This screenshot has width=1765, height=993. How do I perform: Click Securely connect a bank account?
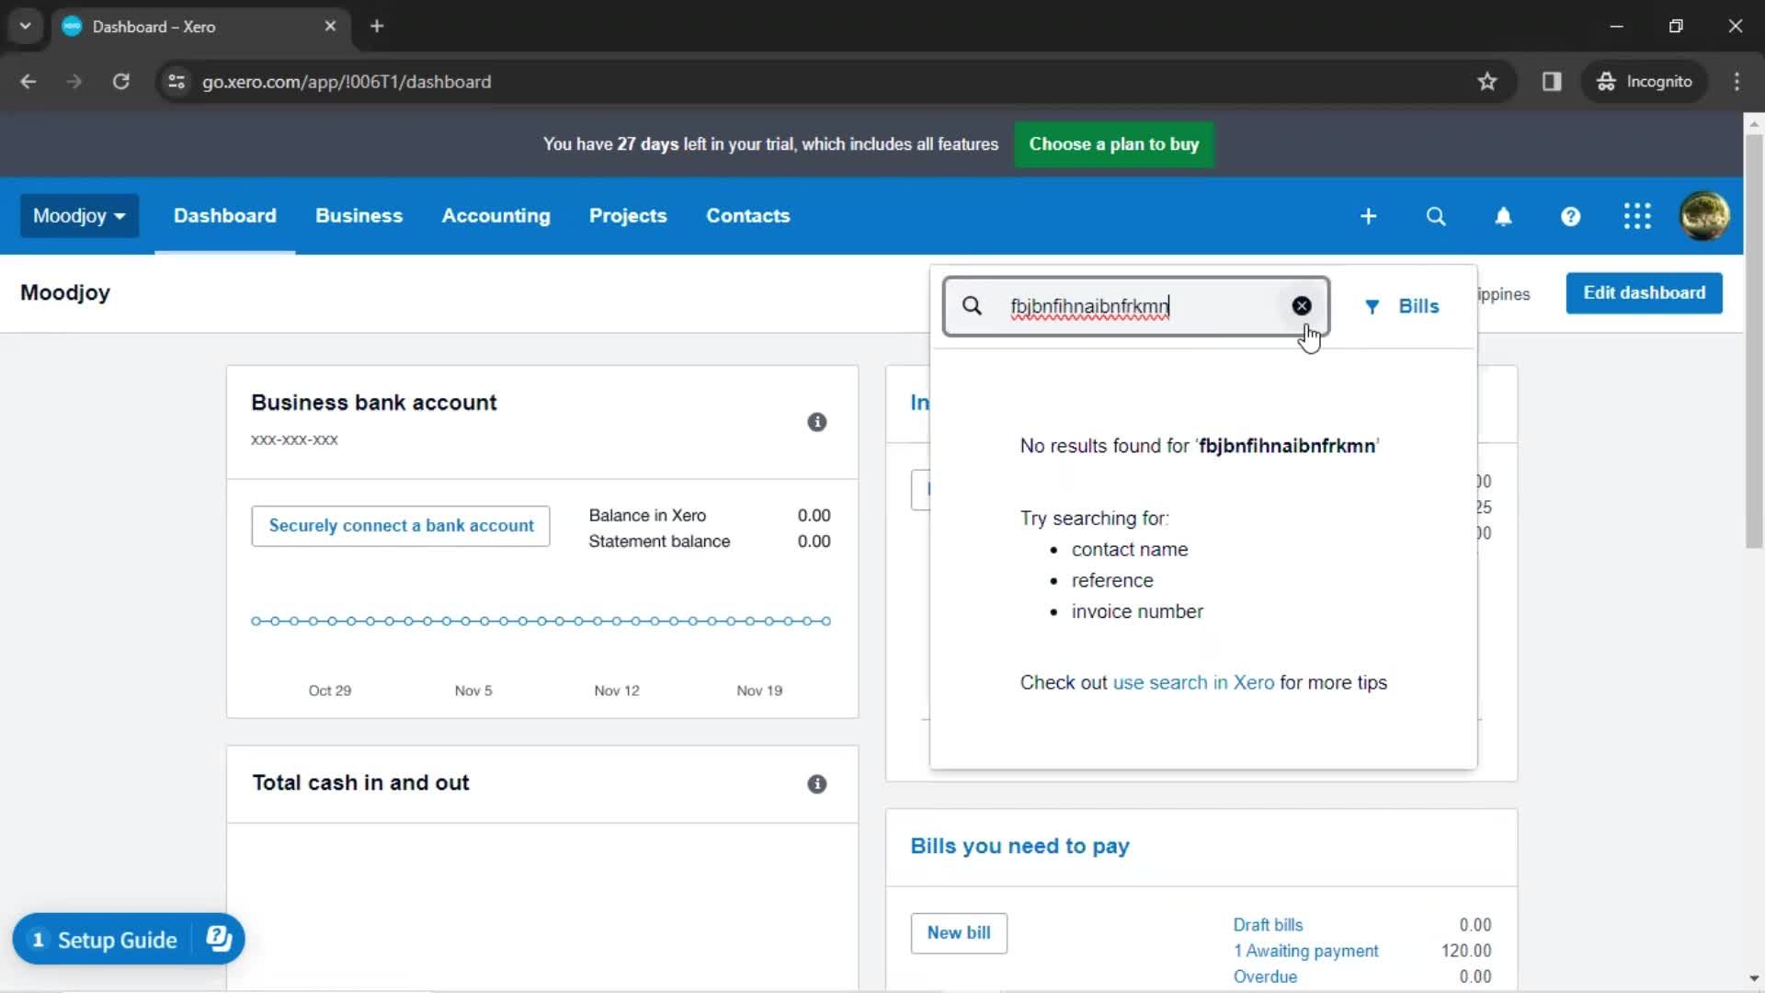401,526
